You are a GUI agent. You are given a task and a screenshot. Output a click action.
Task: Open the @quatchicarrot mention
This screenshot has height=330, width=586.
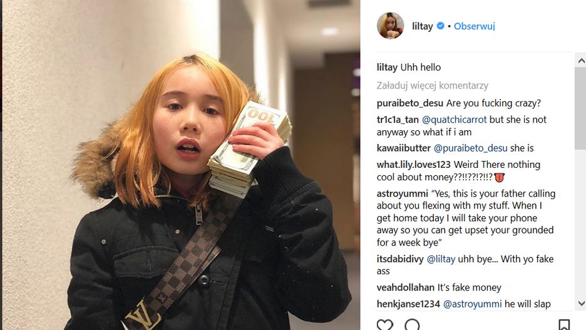click(x=454, y=120)
